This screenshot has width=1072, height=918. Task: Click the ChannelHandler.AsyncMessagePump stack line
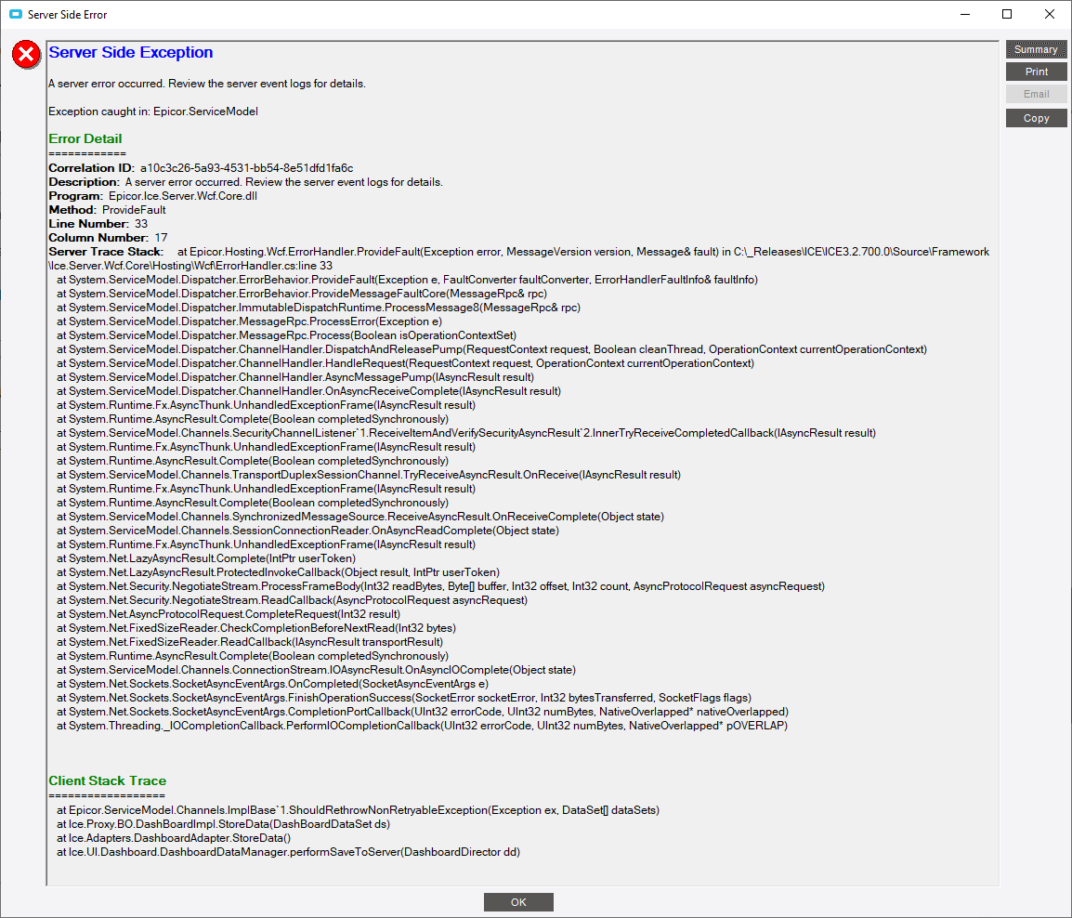click(295, 377)
